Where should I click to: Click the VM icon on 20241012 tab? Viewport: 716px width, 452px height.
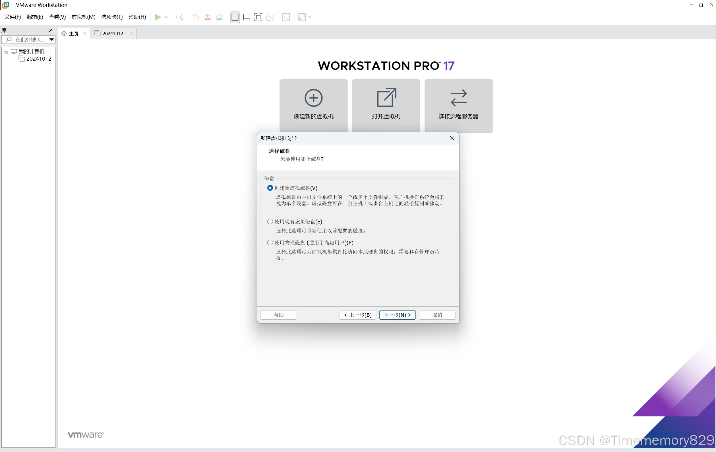[98, 33]
